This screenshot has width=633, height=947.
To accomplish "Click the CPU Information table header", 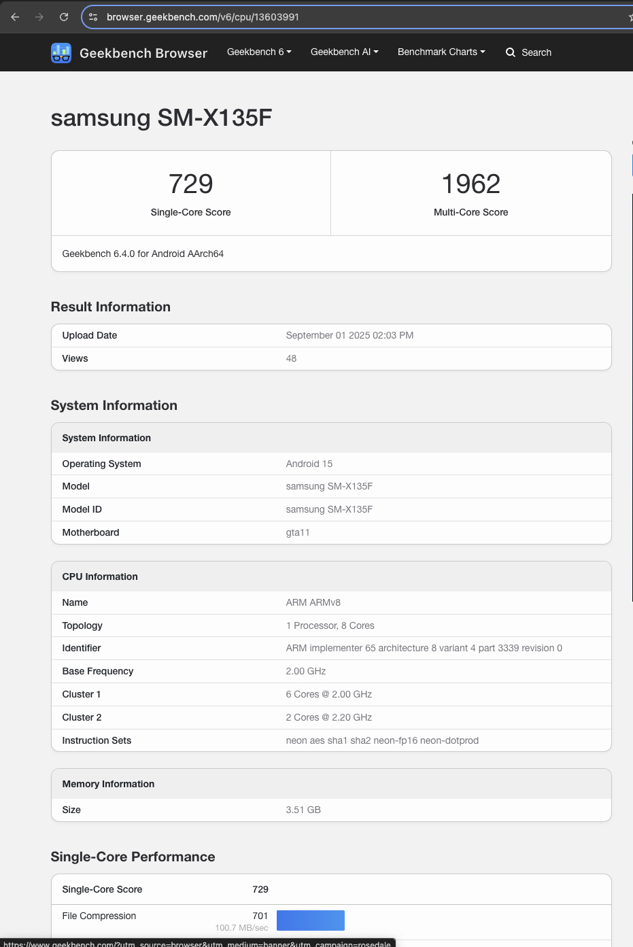I will tap(100, 576).
